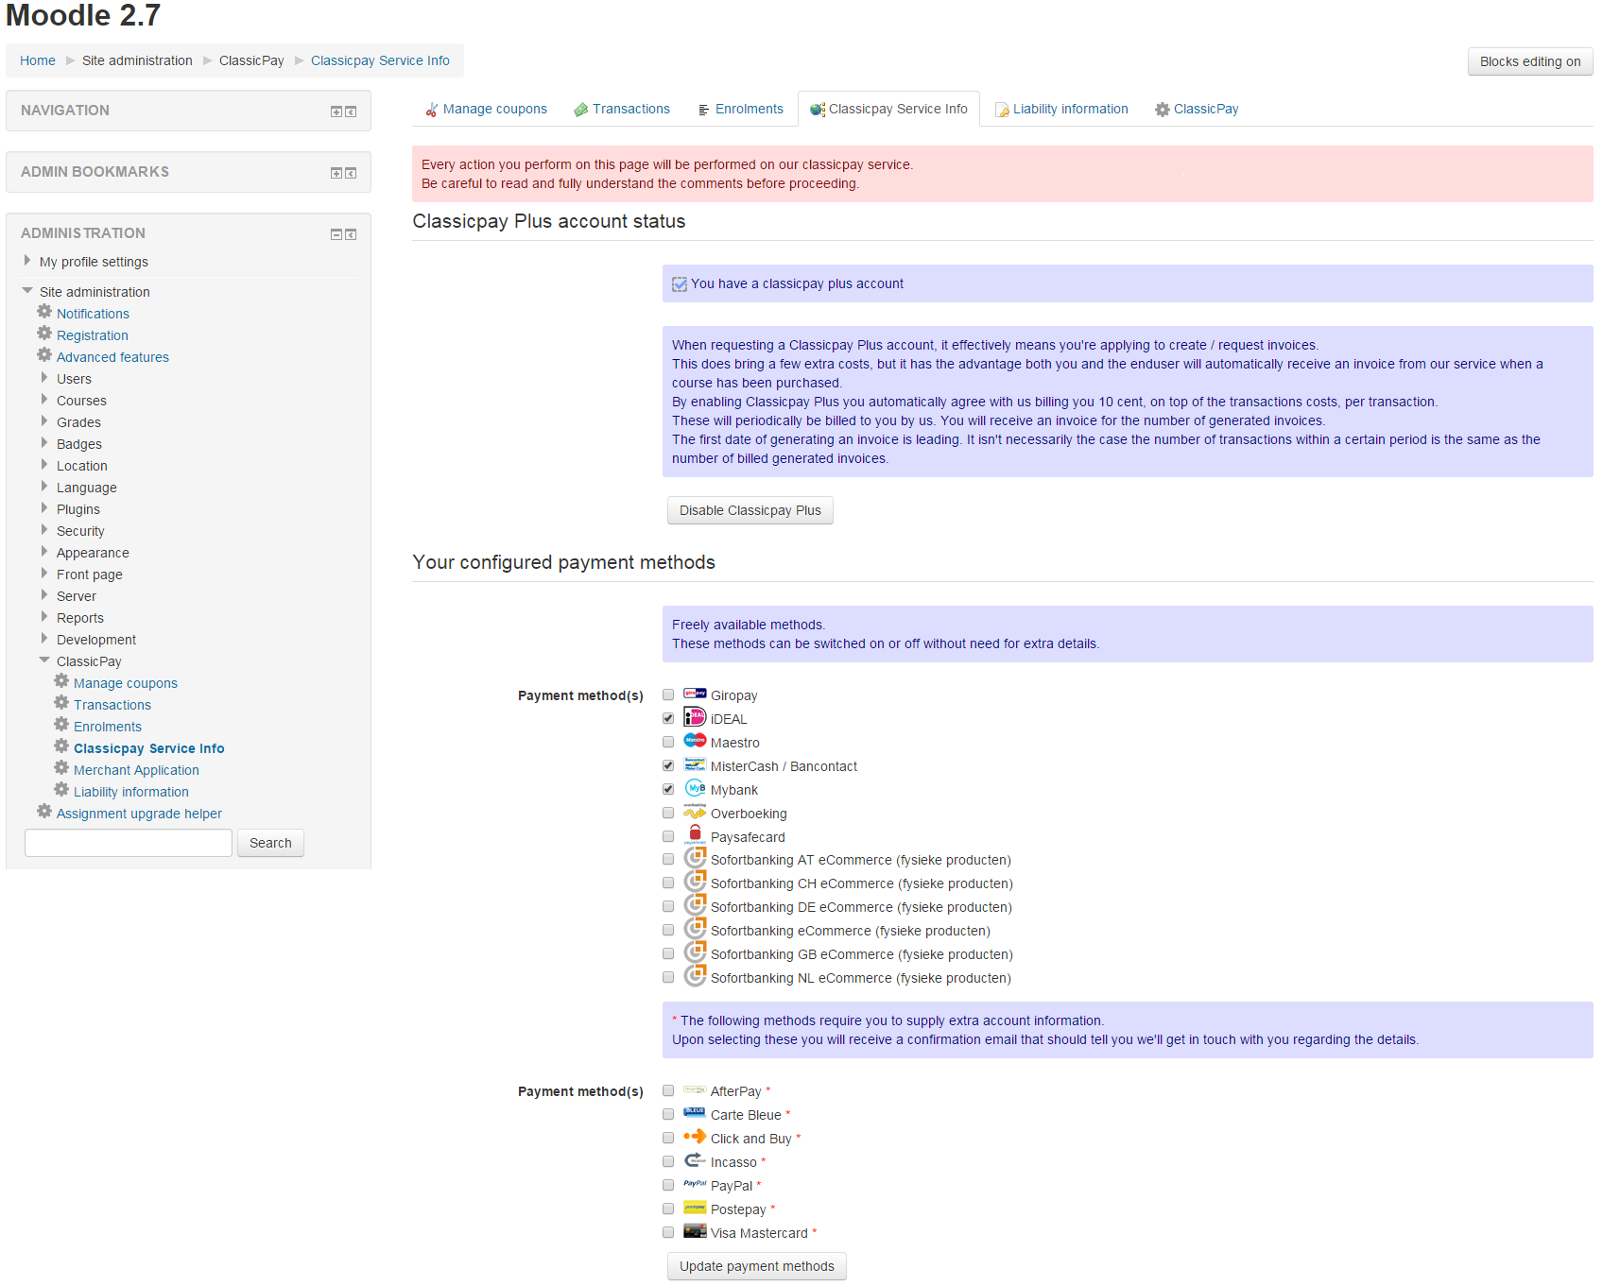Click the Postepay logo icon
This screenshot has width=1603, height=1286.
click(695, 1208)
